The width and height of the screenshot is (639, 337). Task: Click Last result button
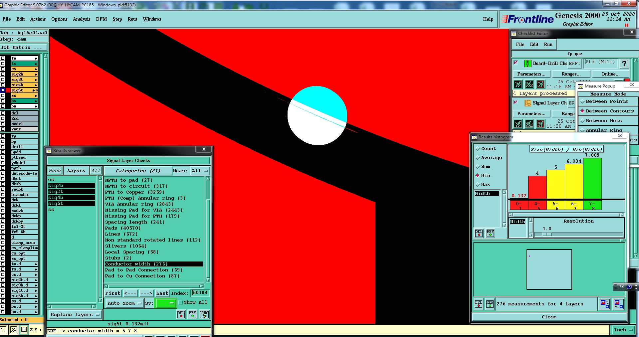click(x=162, y=293)
